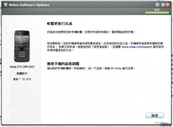This screenshot has width=173, height=127.
Task: Click the 軟體更新已完成 heading
Action: [x=59, y=24]
